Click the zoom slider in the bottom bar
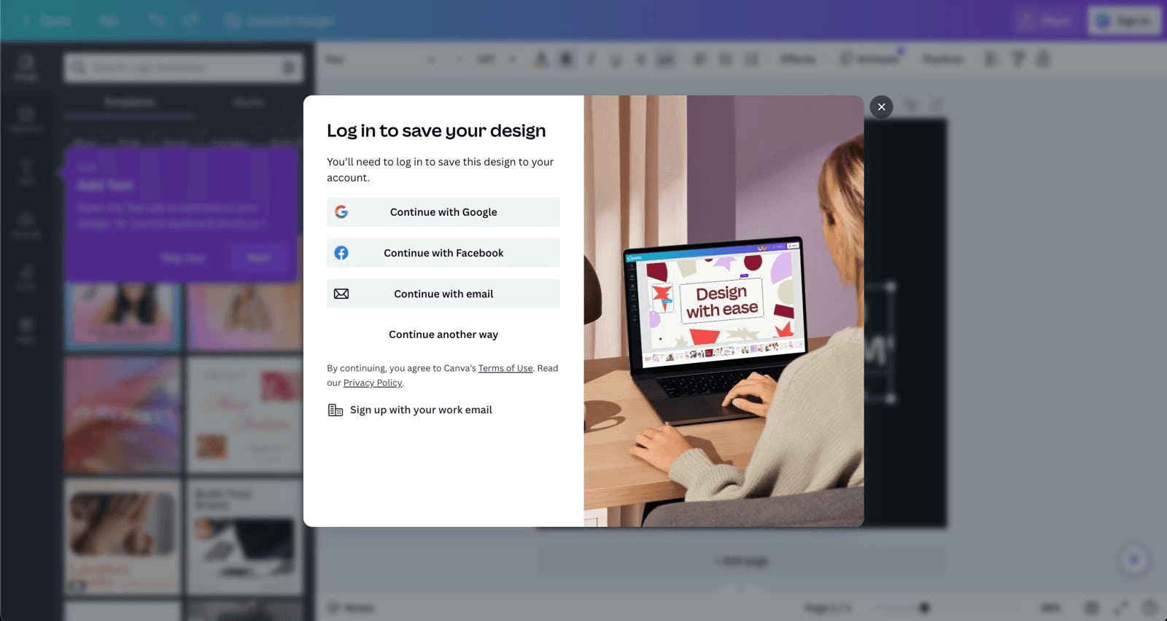This screenshot has width=1167, height=621. tap(903, 607)
